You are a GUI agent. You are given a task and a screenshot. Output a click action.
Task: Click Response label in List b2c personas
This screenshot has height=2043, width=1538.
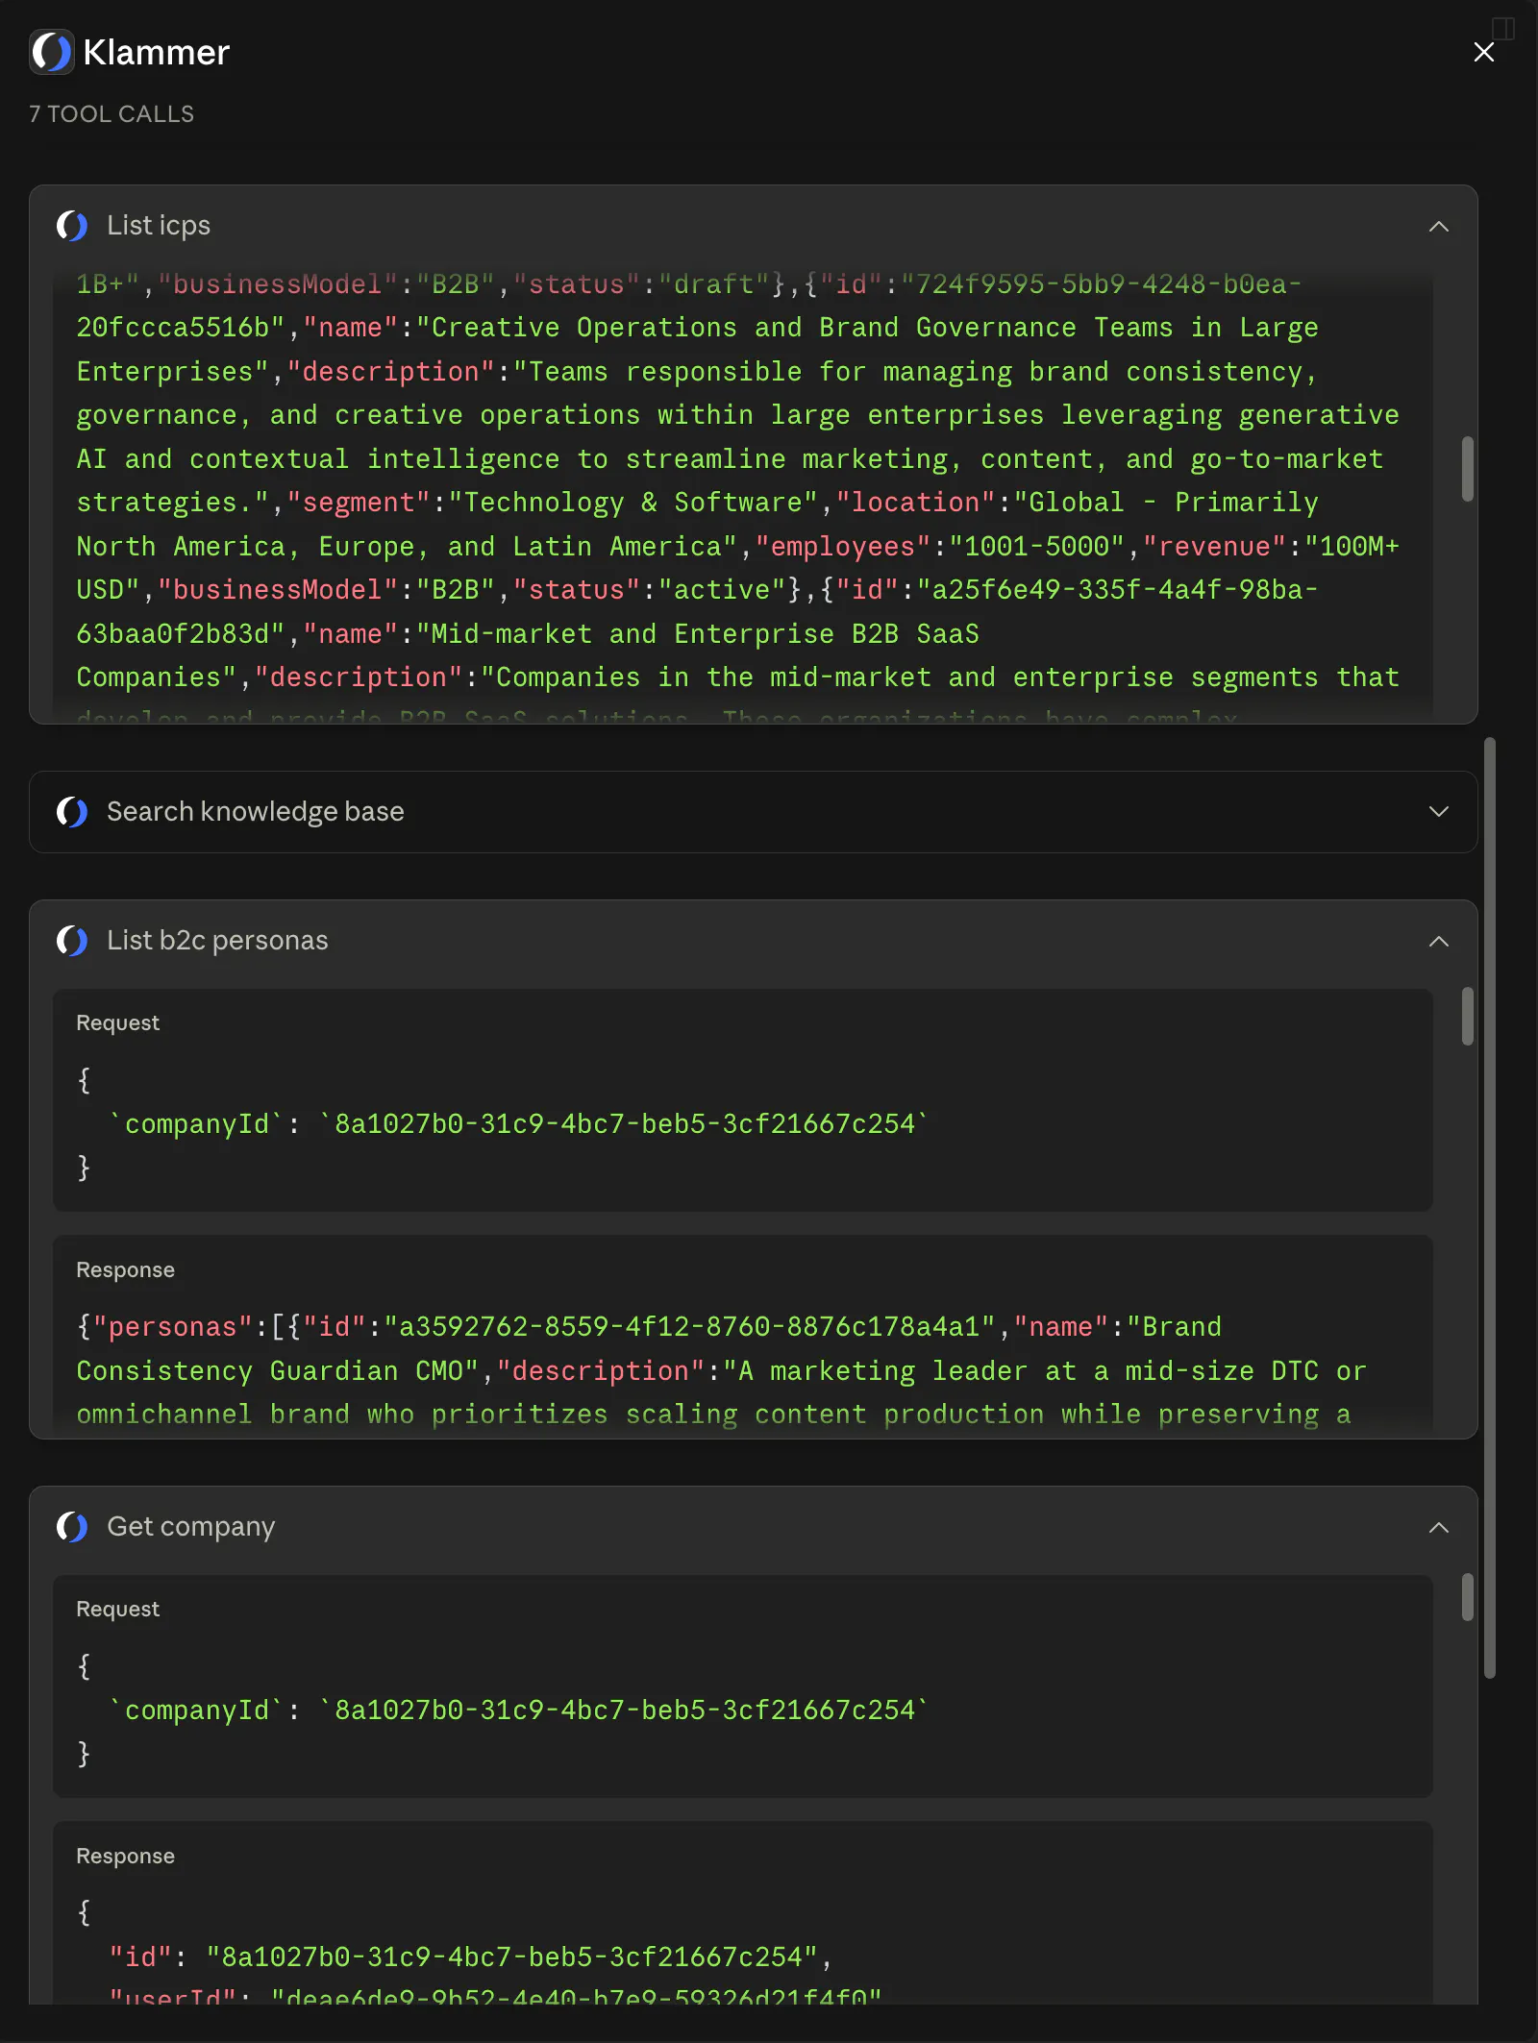click(125, 1269)
